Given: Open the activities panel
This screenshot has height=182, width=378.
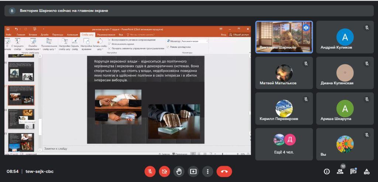Looking at the screenshot, I should pos(367,171).
